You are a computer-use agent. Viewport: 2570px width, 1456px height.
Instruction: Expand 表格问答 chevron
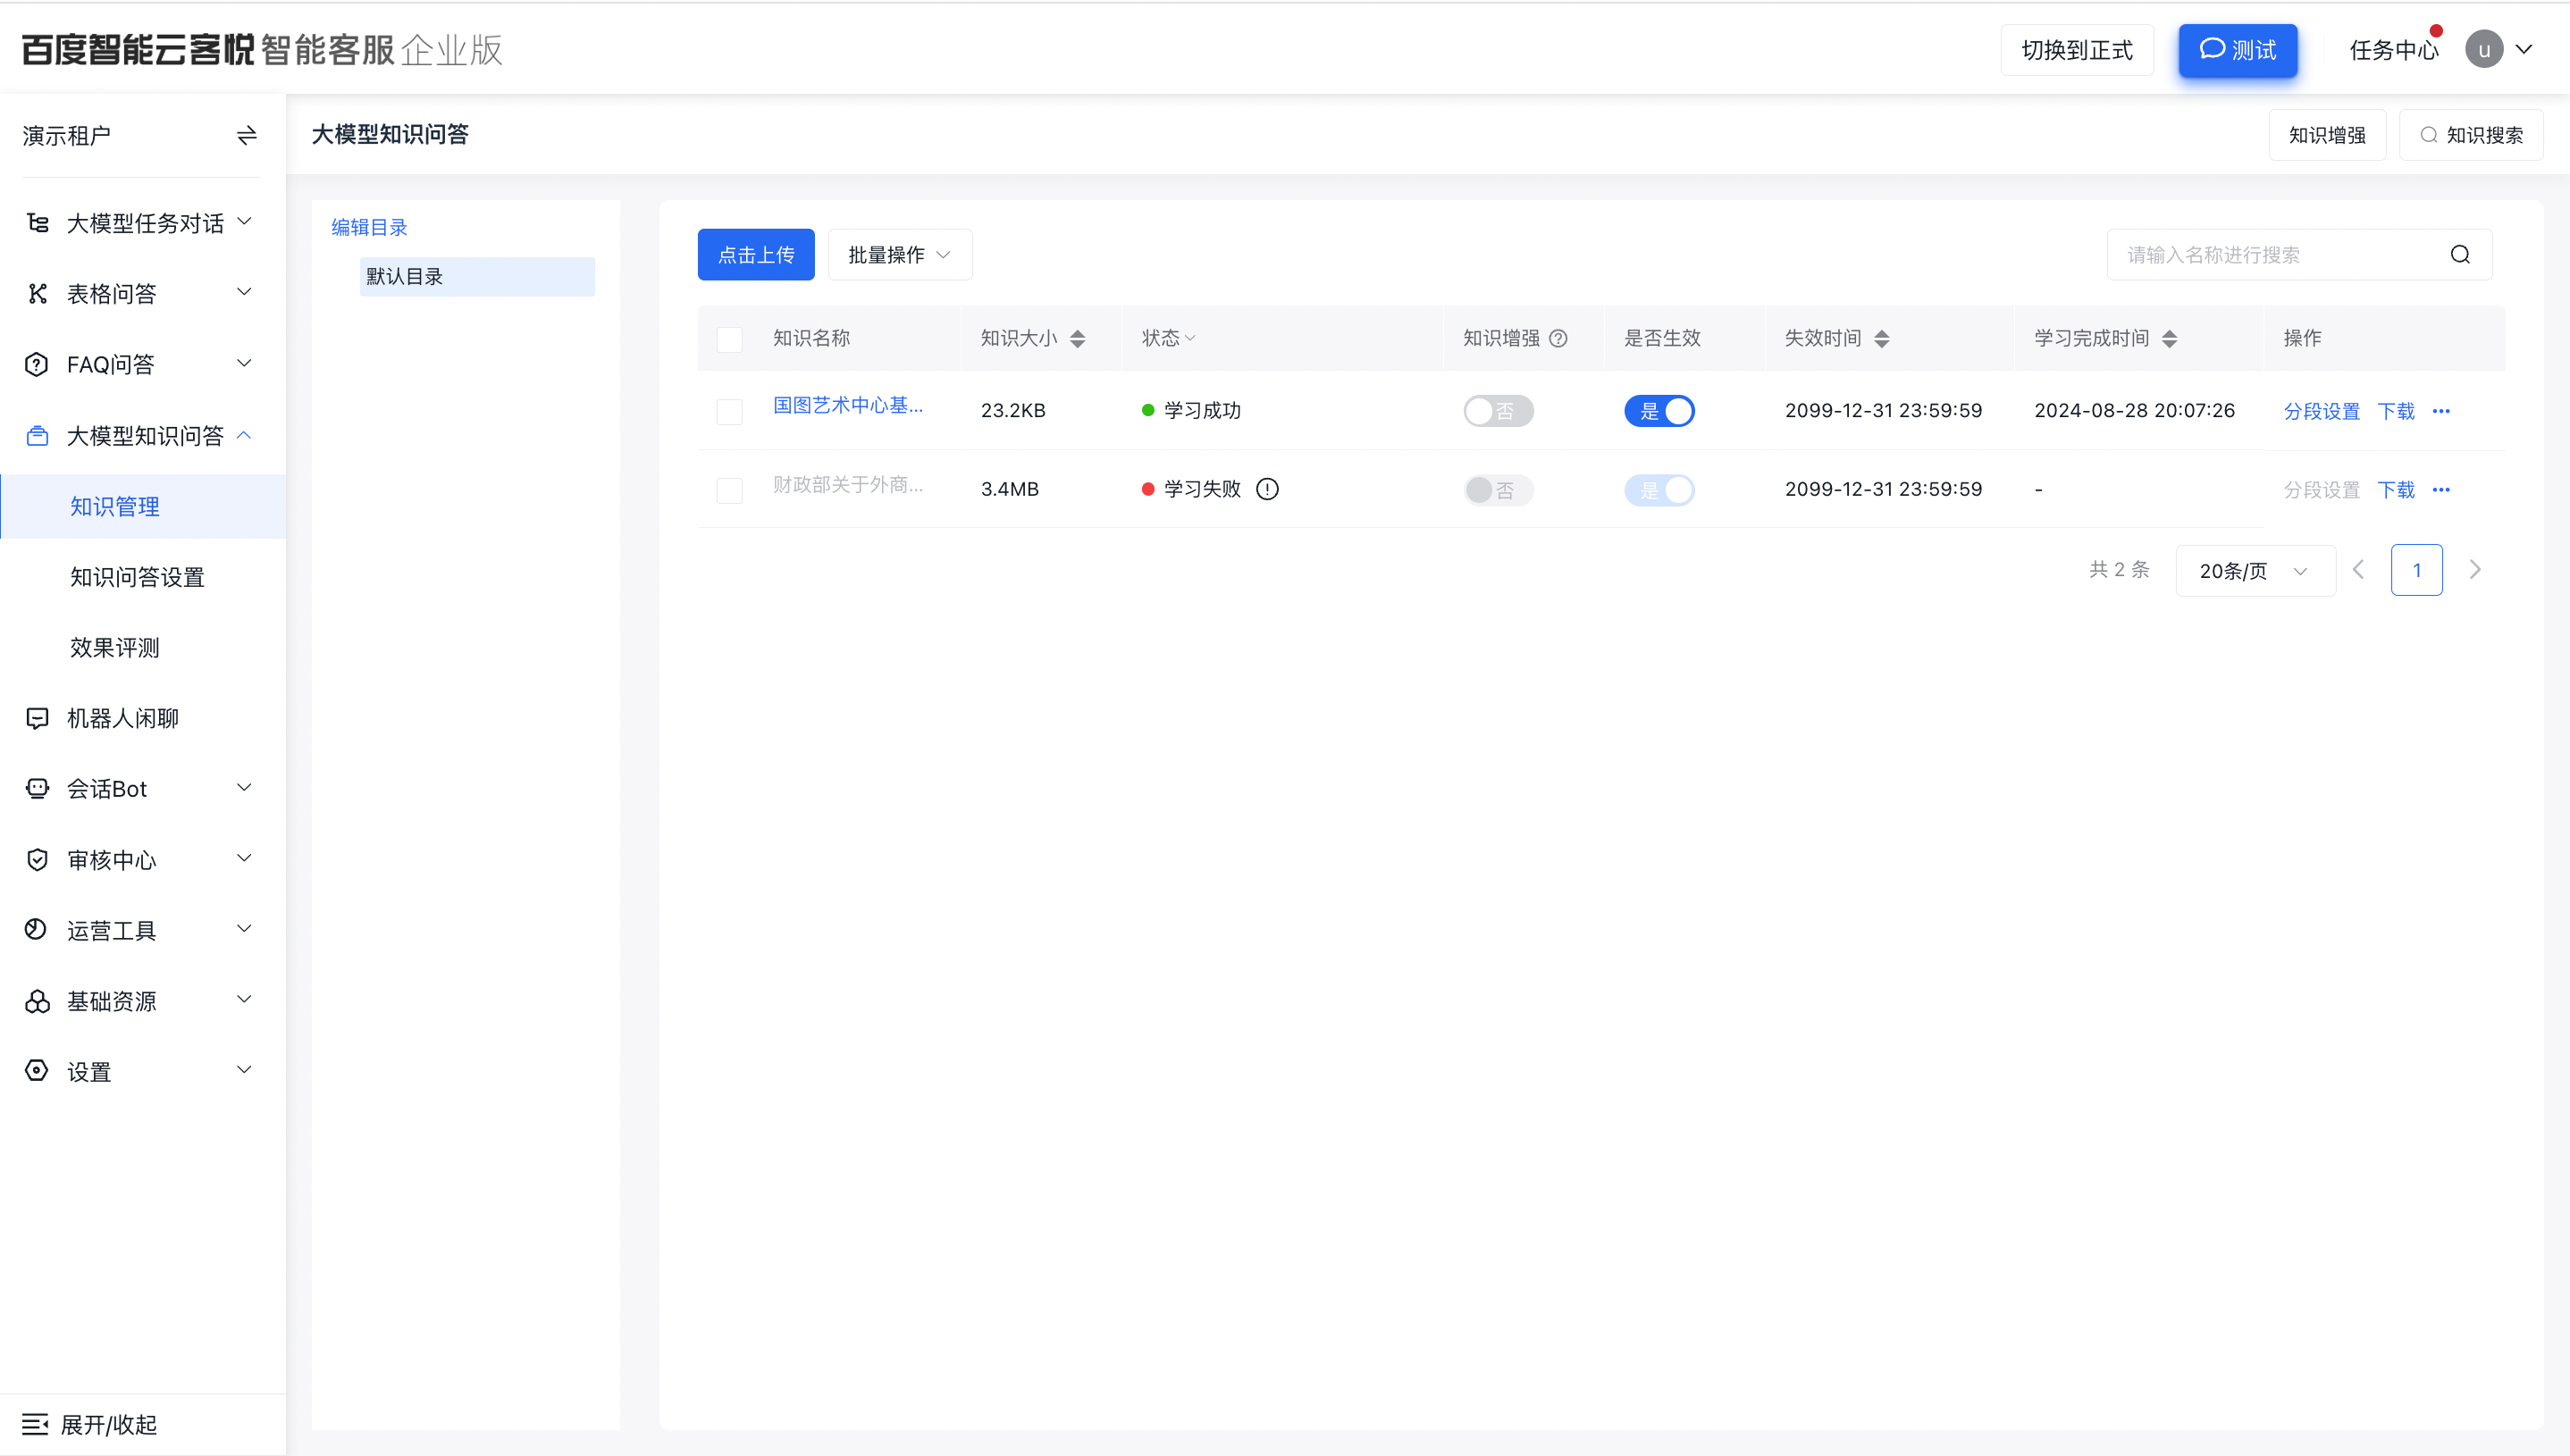[x=244, y=292]
